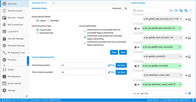The height and width of the screenshot is (102, 196).
Task: Select Undirected scannable and non-connectable advertising
Action: [x=85, y=43]
